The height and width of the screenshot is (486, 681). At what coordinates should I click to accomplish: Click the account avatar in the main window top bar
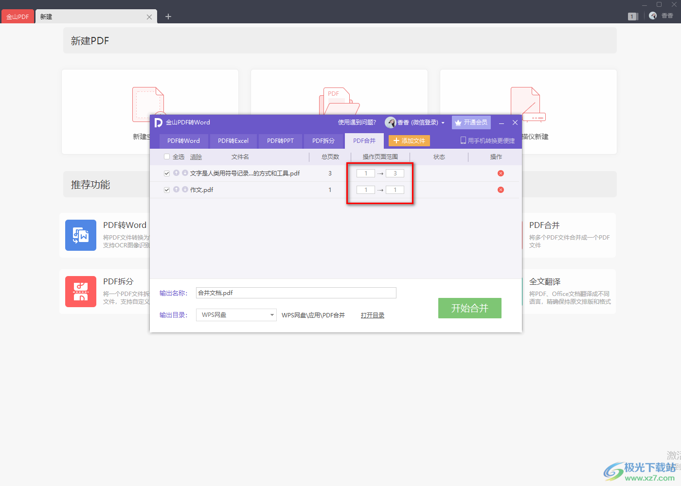click(653, 16)
